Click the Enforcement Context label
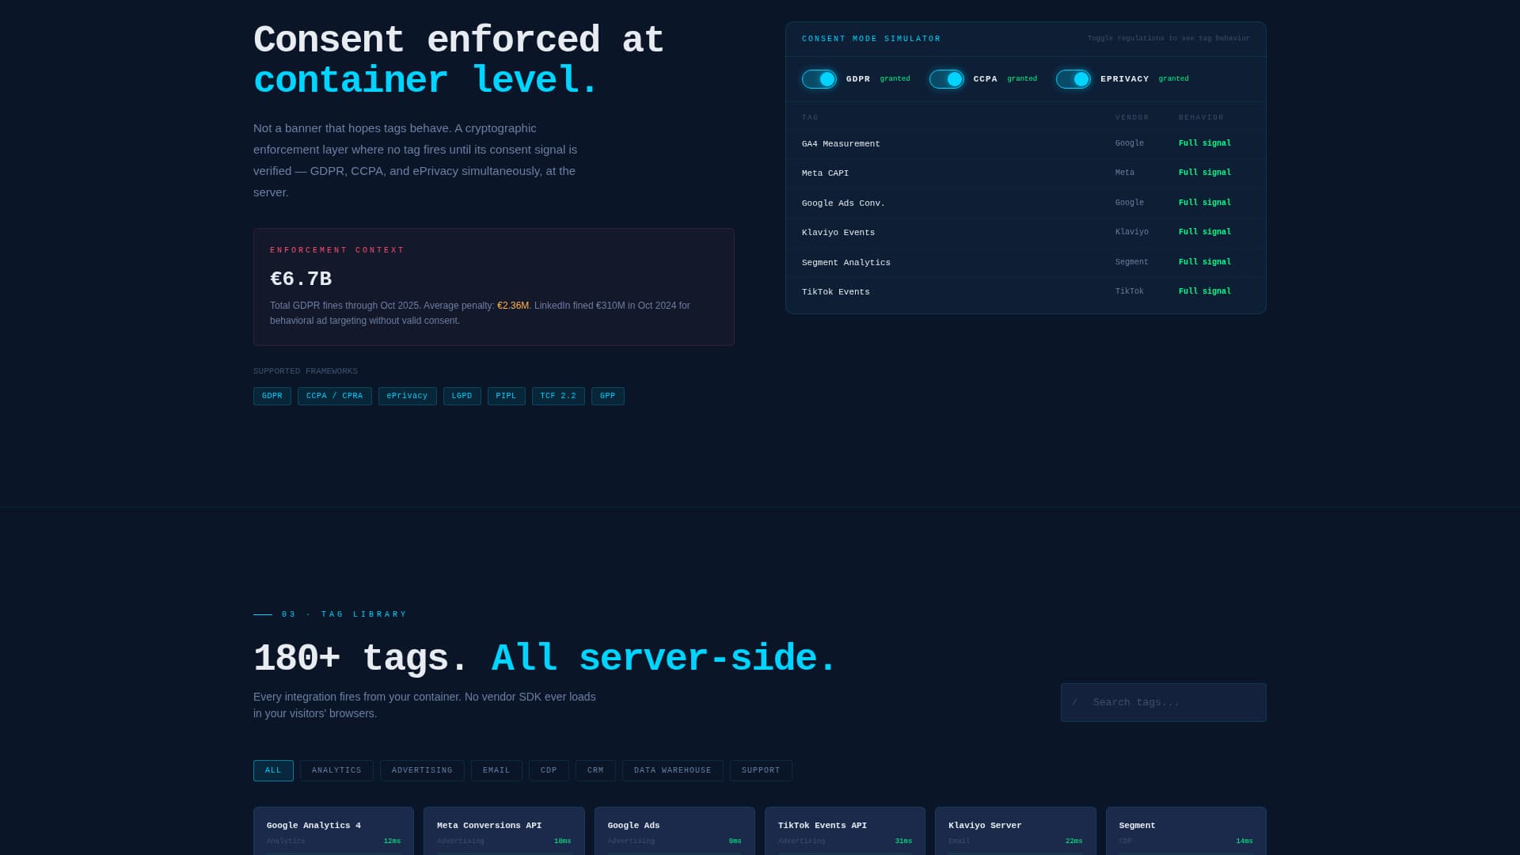The width and height of the screenshot is (1520, 855). [x=337, y=250]
